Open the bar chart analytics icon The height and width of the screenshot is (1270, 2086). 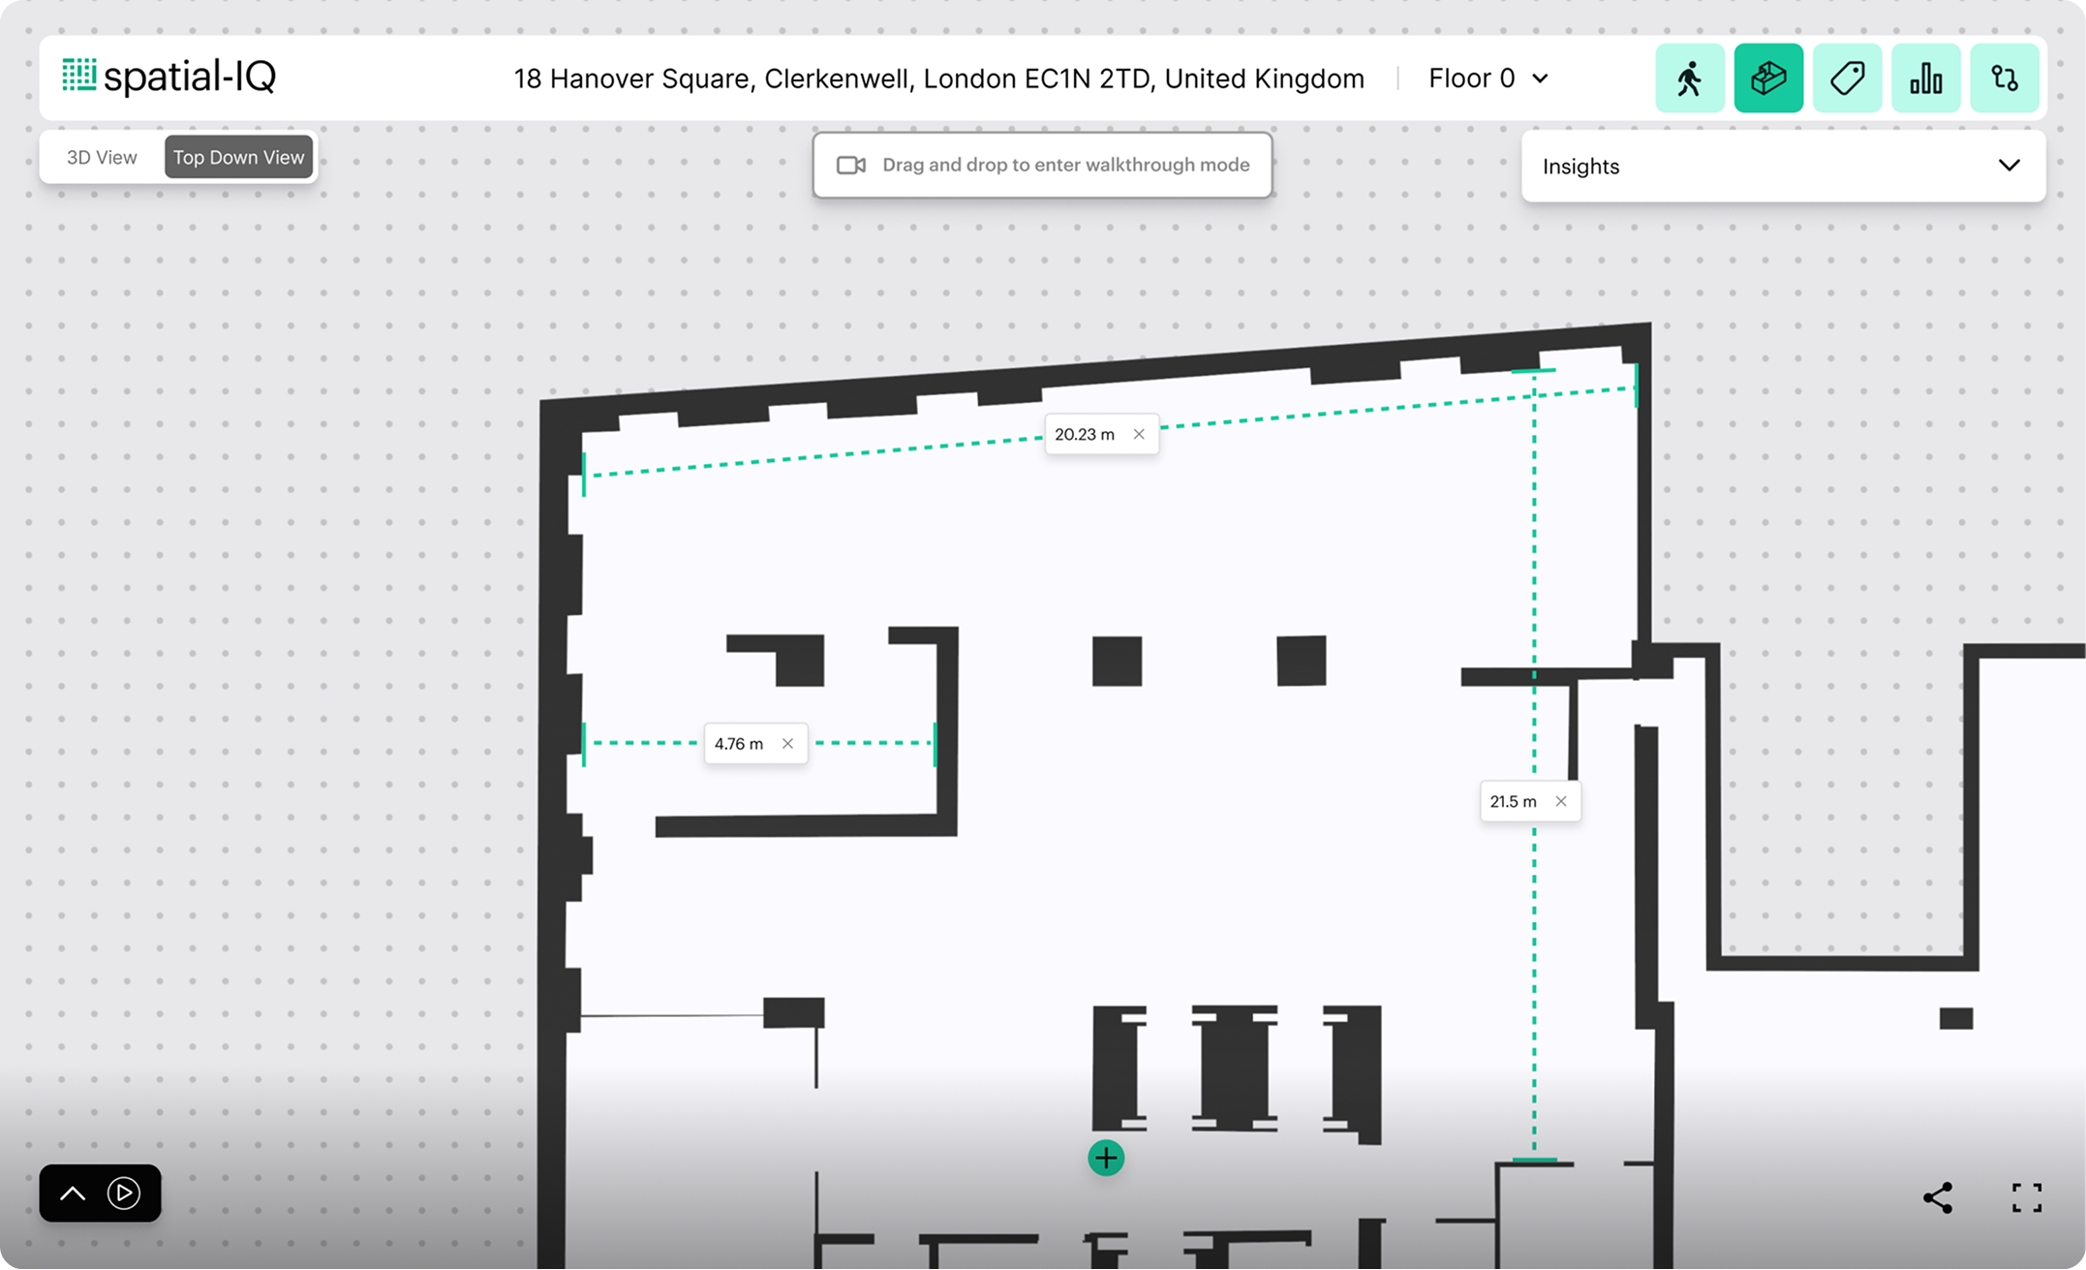click(1925, 78)
